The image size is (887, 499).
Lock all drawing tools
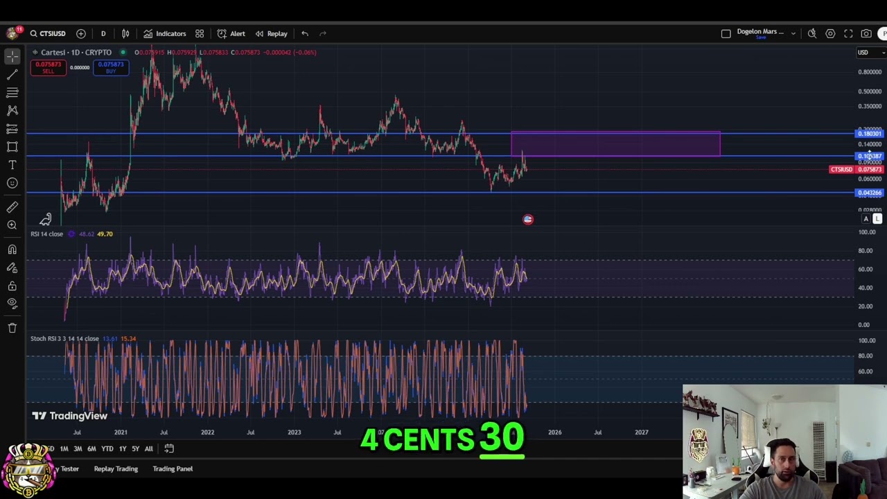tap(12, 286)
